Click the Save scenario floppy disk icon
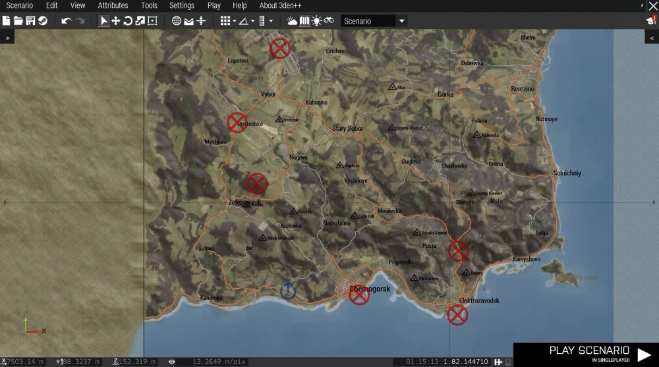 pyautogui.click(x=30, y=21)
